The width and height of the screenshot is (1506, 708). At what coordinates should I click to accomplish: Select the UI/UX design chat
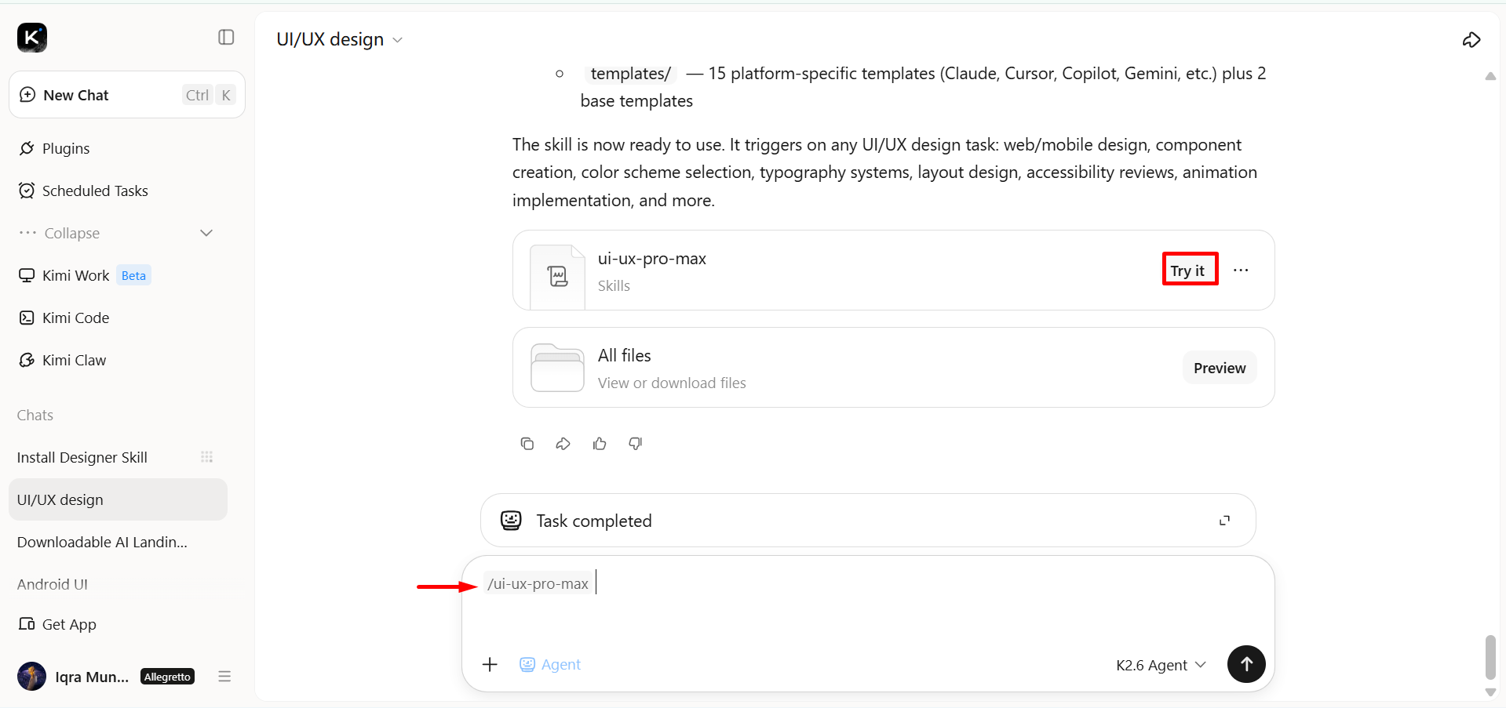click(118, 499)
